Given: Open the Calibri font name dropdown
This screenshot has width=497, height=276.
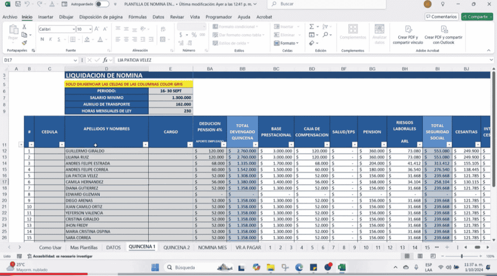Looking at the screenshot, I should click(74, 29).
